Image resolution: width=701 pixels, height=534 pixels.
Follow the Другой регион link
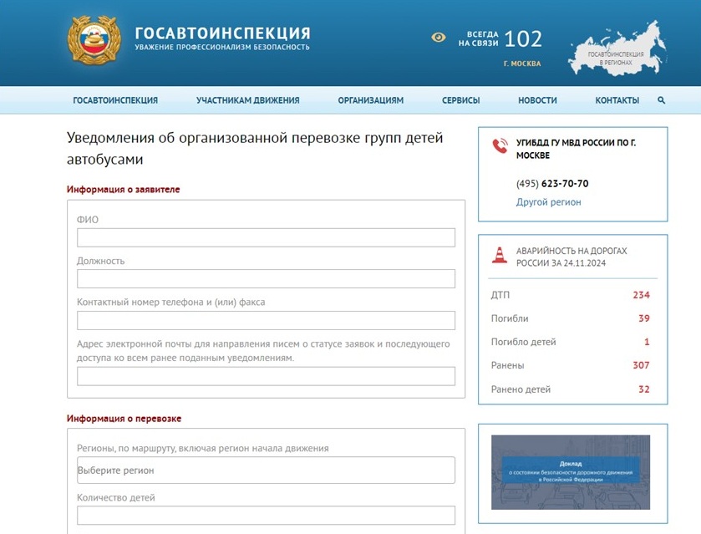pos(549,202)
